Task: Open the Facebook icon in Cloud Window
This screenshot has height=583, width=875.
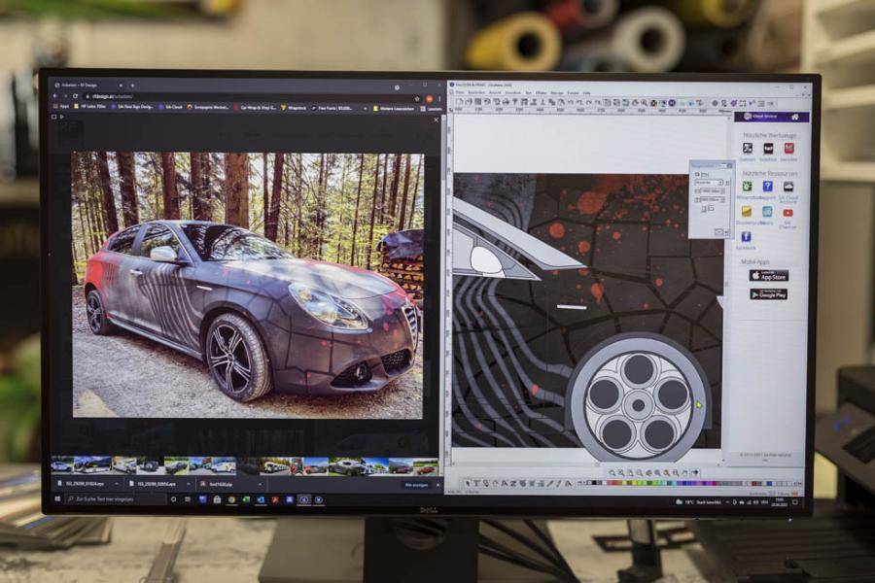Action: 746,237
